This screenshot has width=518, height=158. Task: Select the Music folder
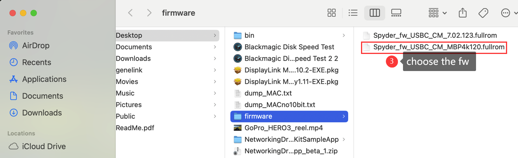click(167, 93)
